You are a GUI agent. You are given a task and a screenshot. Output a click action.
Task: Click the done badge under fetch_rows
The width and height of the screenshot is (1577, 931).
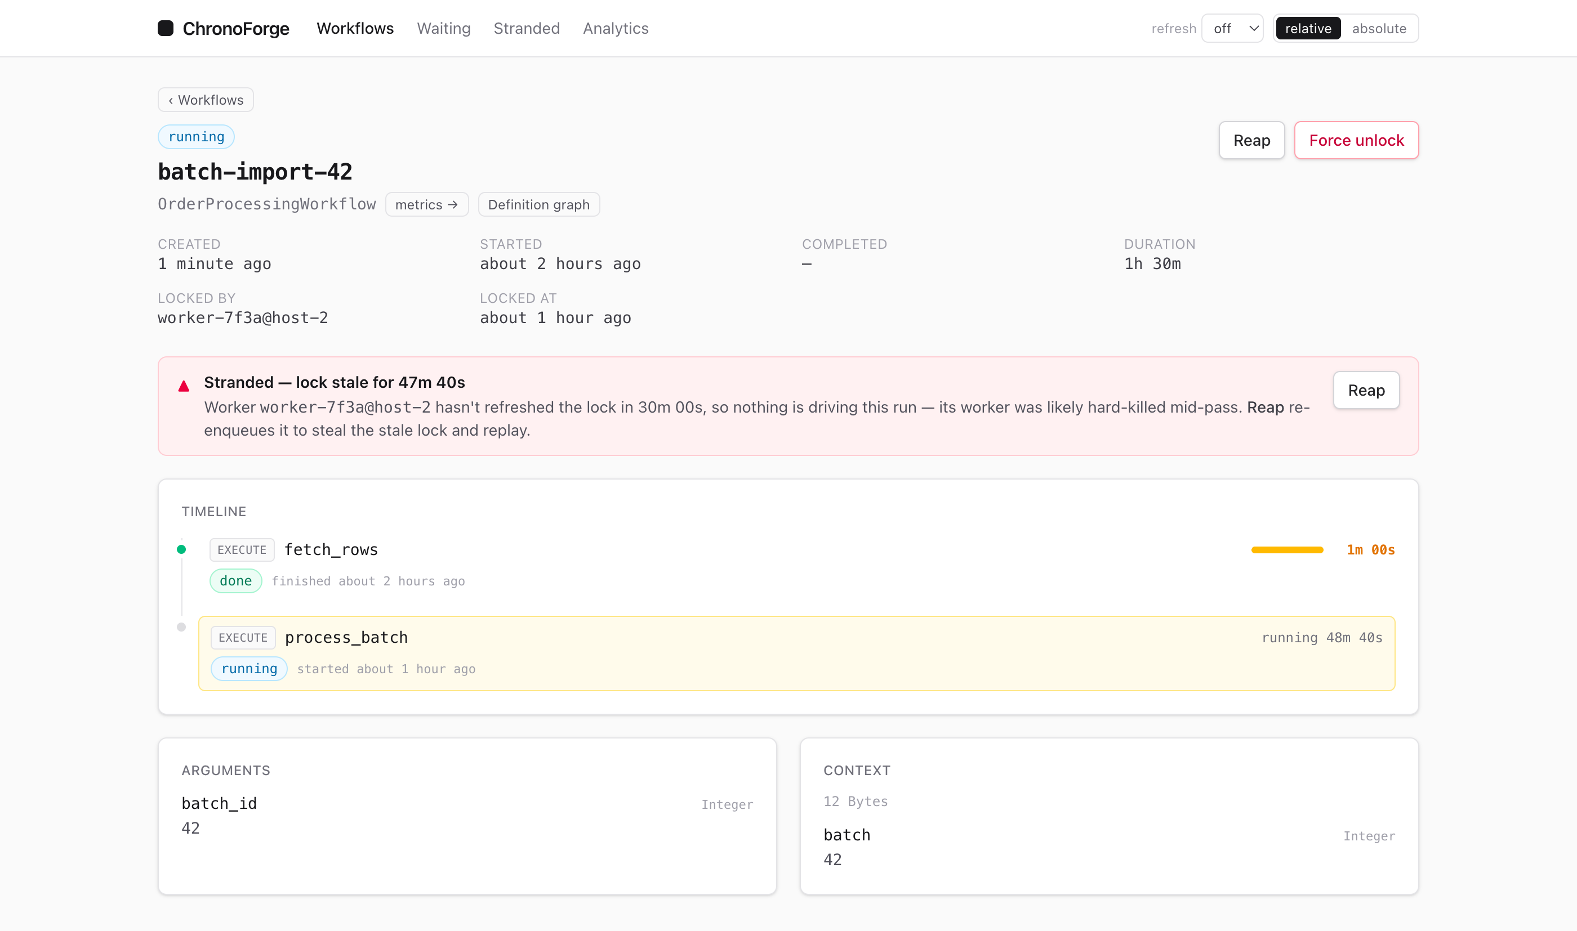236,581
